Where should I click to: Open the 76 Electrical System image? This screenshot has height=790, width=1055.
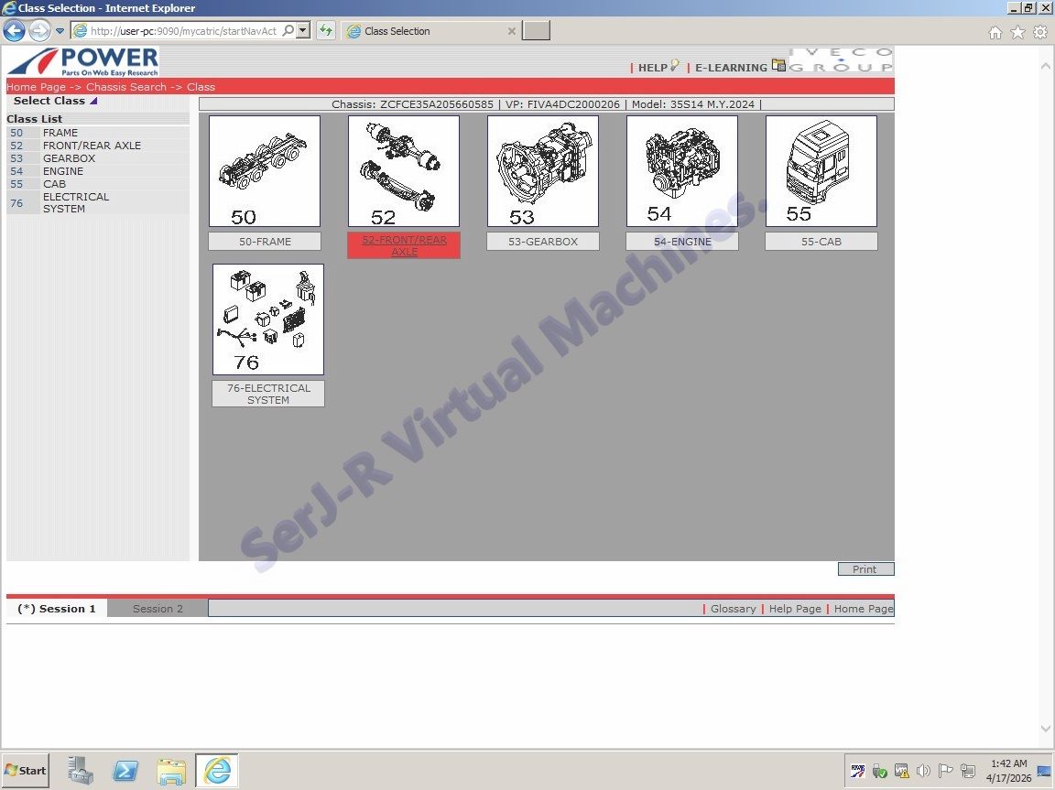pyautogui.click(x=268, y=319)
